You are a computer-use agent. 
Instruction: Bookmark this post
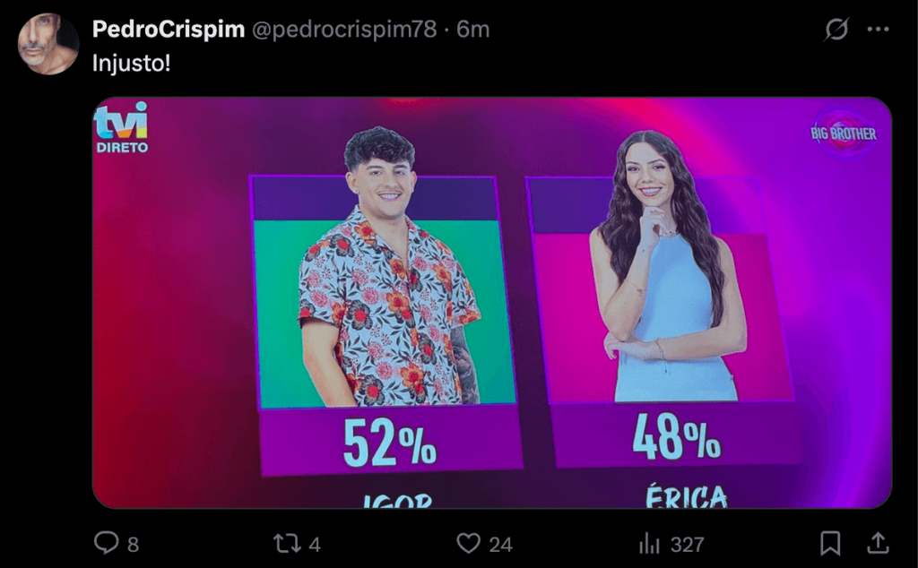pyautogui.click(x=830, y=544)
